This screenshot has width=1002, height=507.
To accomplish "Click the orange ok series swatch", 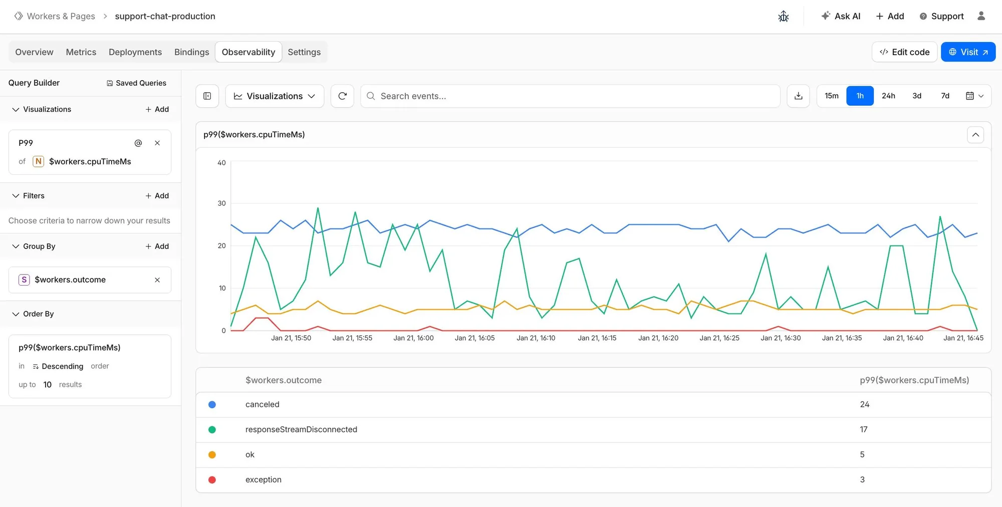I will [212, 455].
